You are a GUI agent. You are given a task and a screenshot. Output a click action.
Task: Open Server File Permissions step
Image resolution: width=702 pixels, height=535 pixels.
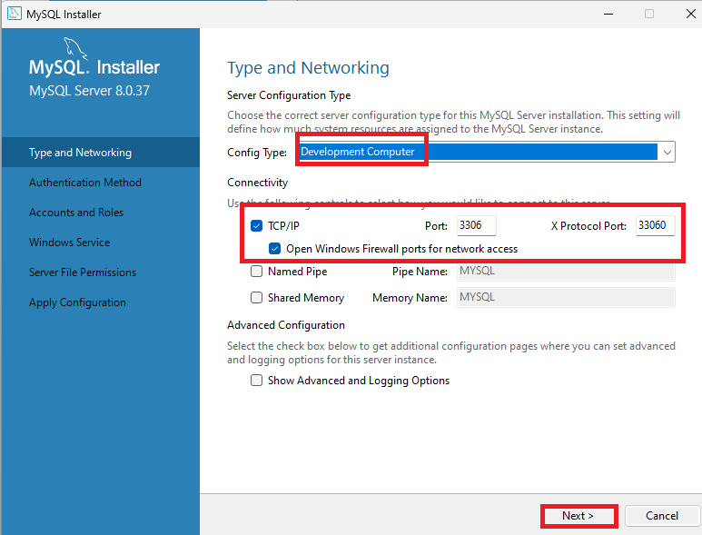[x=83, y=272]
